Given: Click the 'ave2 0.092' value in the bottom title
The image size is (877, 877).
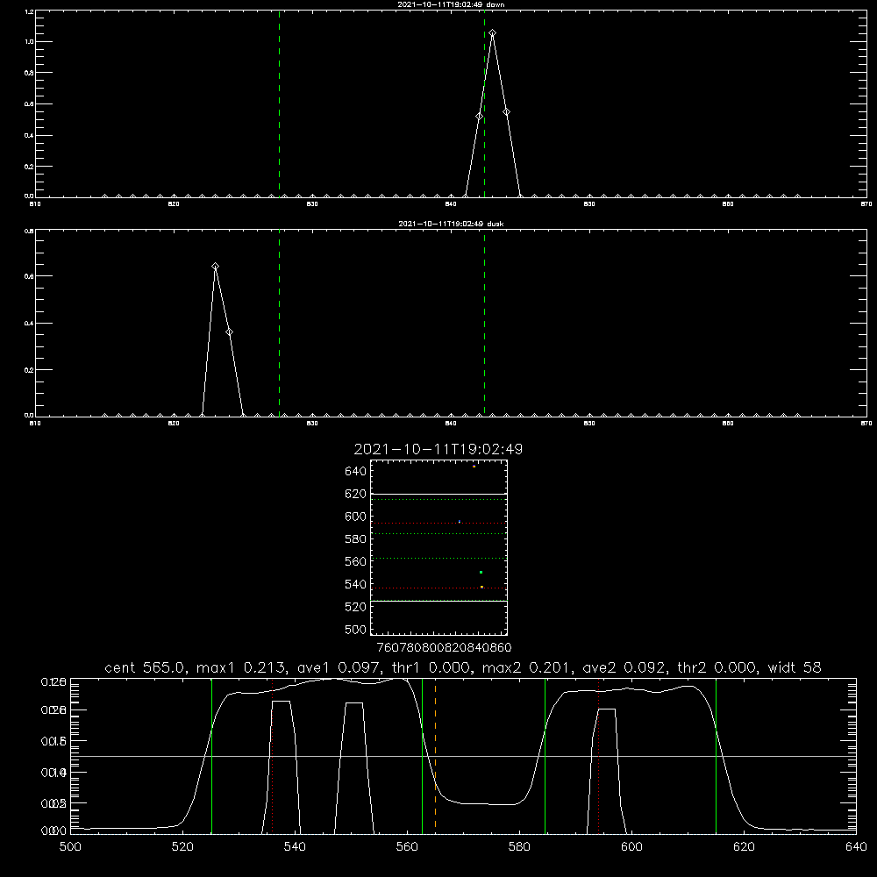Looking at the screenshot, I should (623, 667).
